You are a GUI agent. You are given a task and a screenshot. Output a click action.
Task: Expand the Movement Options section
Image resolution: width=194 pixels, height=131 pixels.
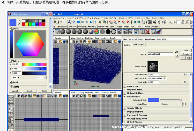tap(125, 115)
